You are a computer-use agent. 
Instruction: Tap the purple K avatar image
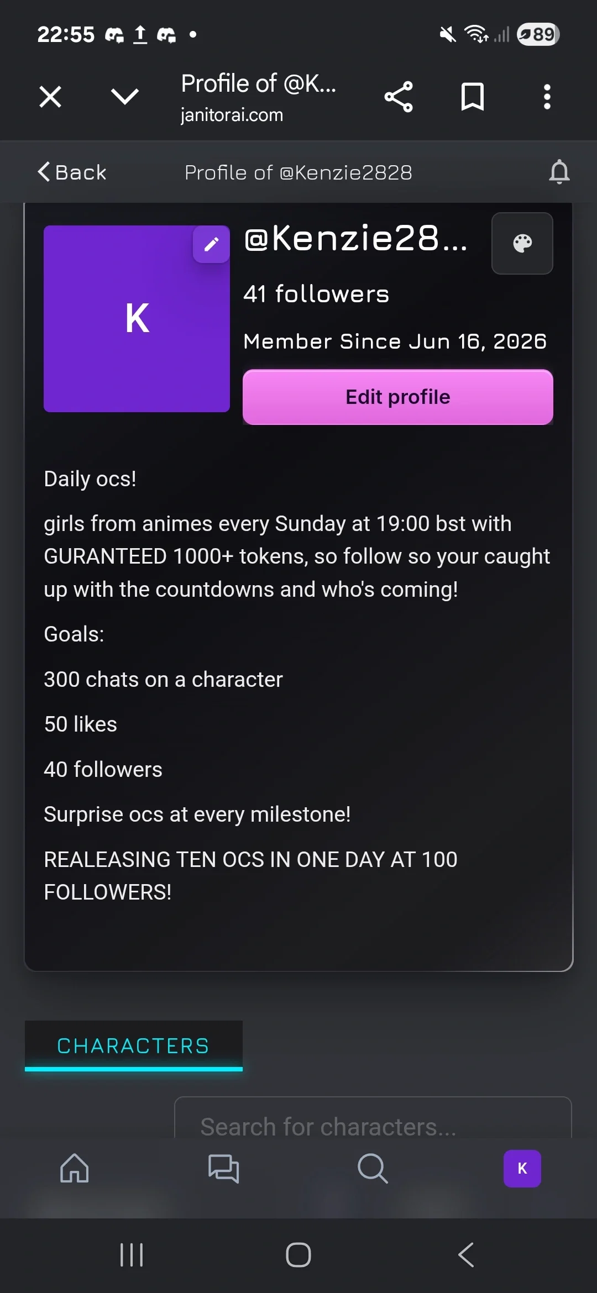click(x=137, y=318)
